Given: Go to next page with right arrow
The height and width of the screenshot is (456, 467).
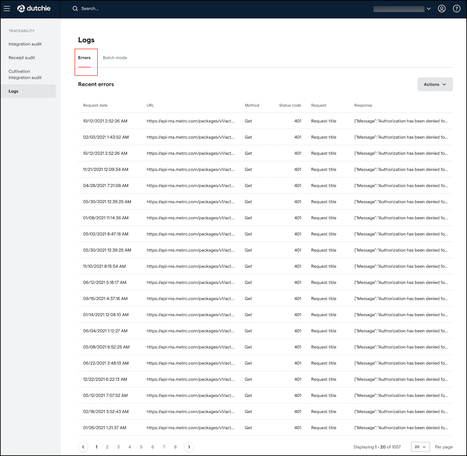Looking at the screenshot, I should (x=189, y=447).
